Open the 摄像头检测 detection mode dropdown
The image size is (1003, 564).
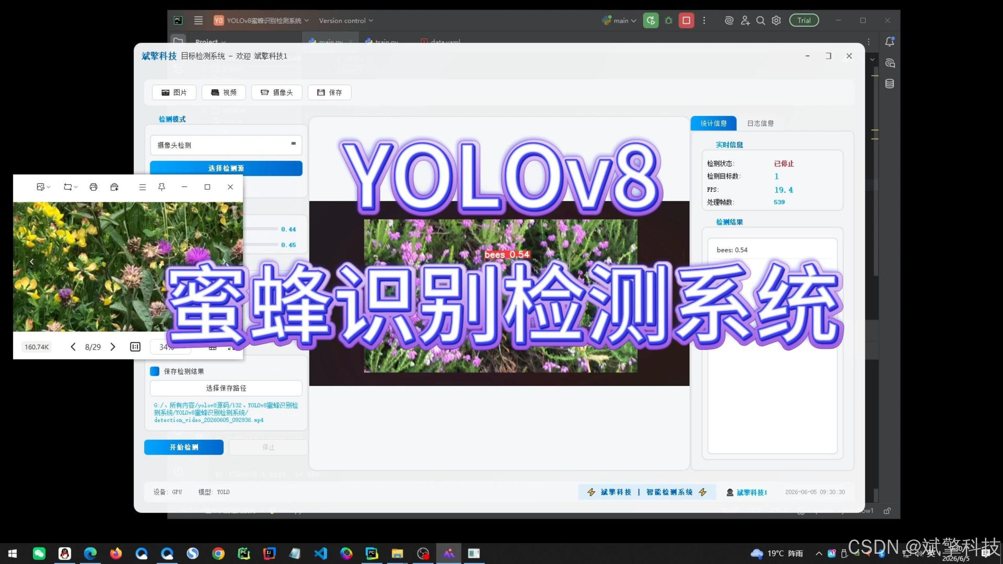pyautogui.click(x=226, y=145)
